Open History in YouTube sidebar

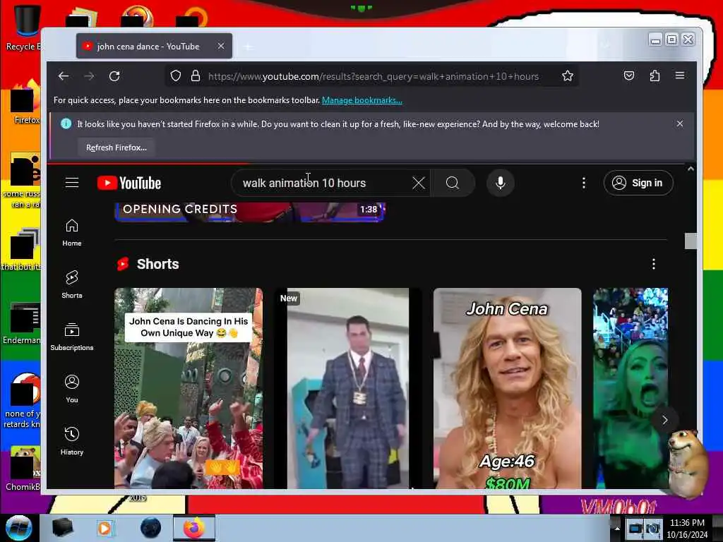tap(72, 441)
